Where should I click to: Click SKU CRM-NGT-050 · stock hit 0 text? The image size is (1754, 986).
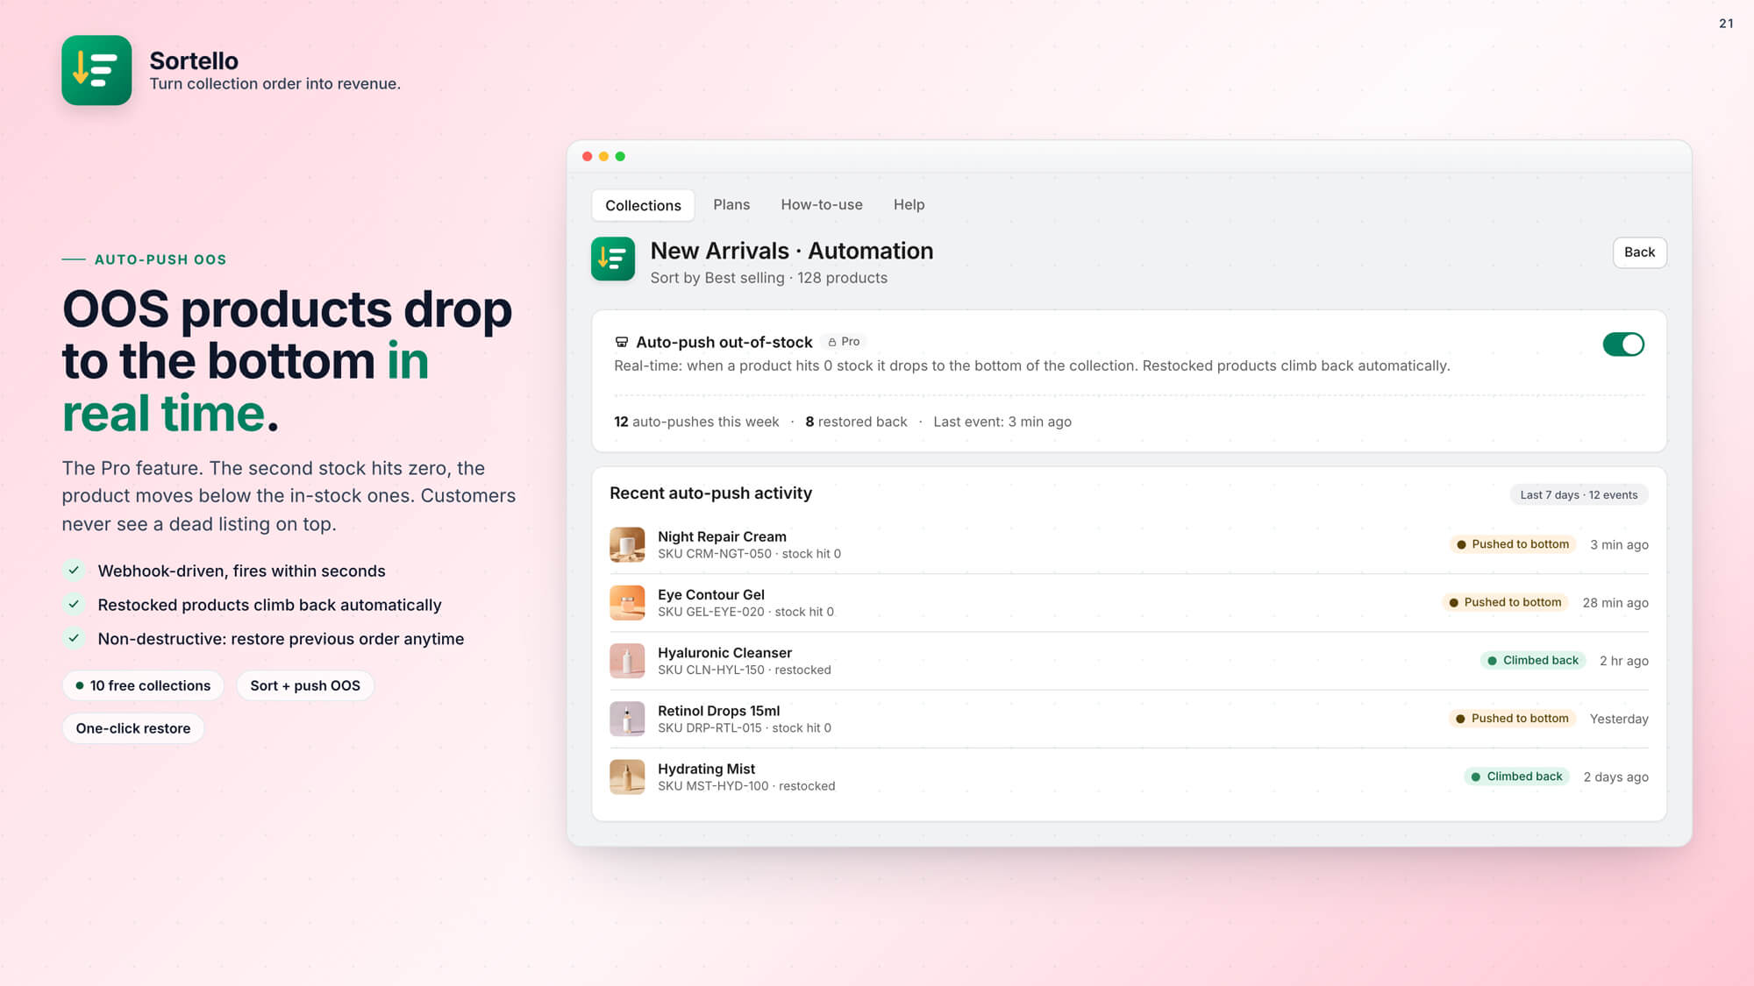749,554
